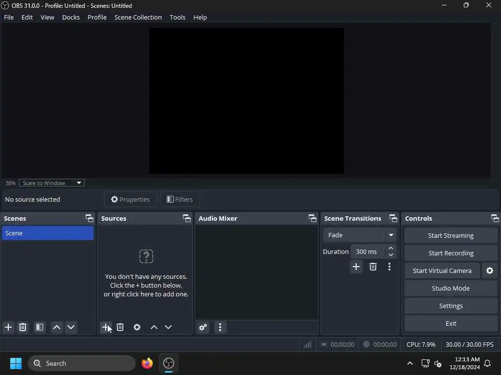Undock the Controls panel
Screen dimensions: 501x375
click(495, 218)
